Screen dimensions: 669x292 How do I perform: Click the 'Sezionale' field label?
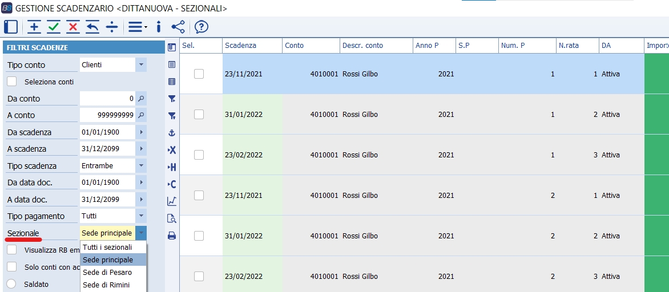coord(23,233)
